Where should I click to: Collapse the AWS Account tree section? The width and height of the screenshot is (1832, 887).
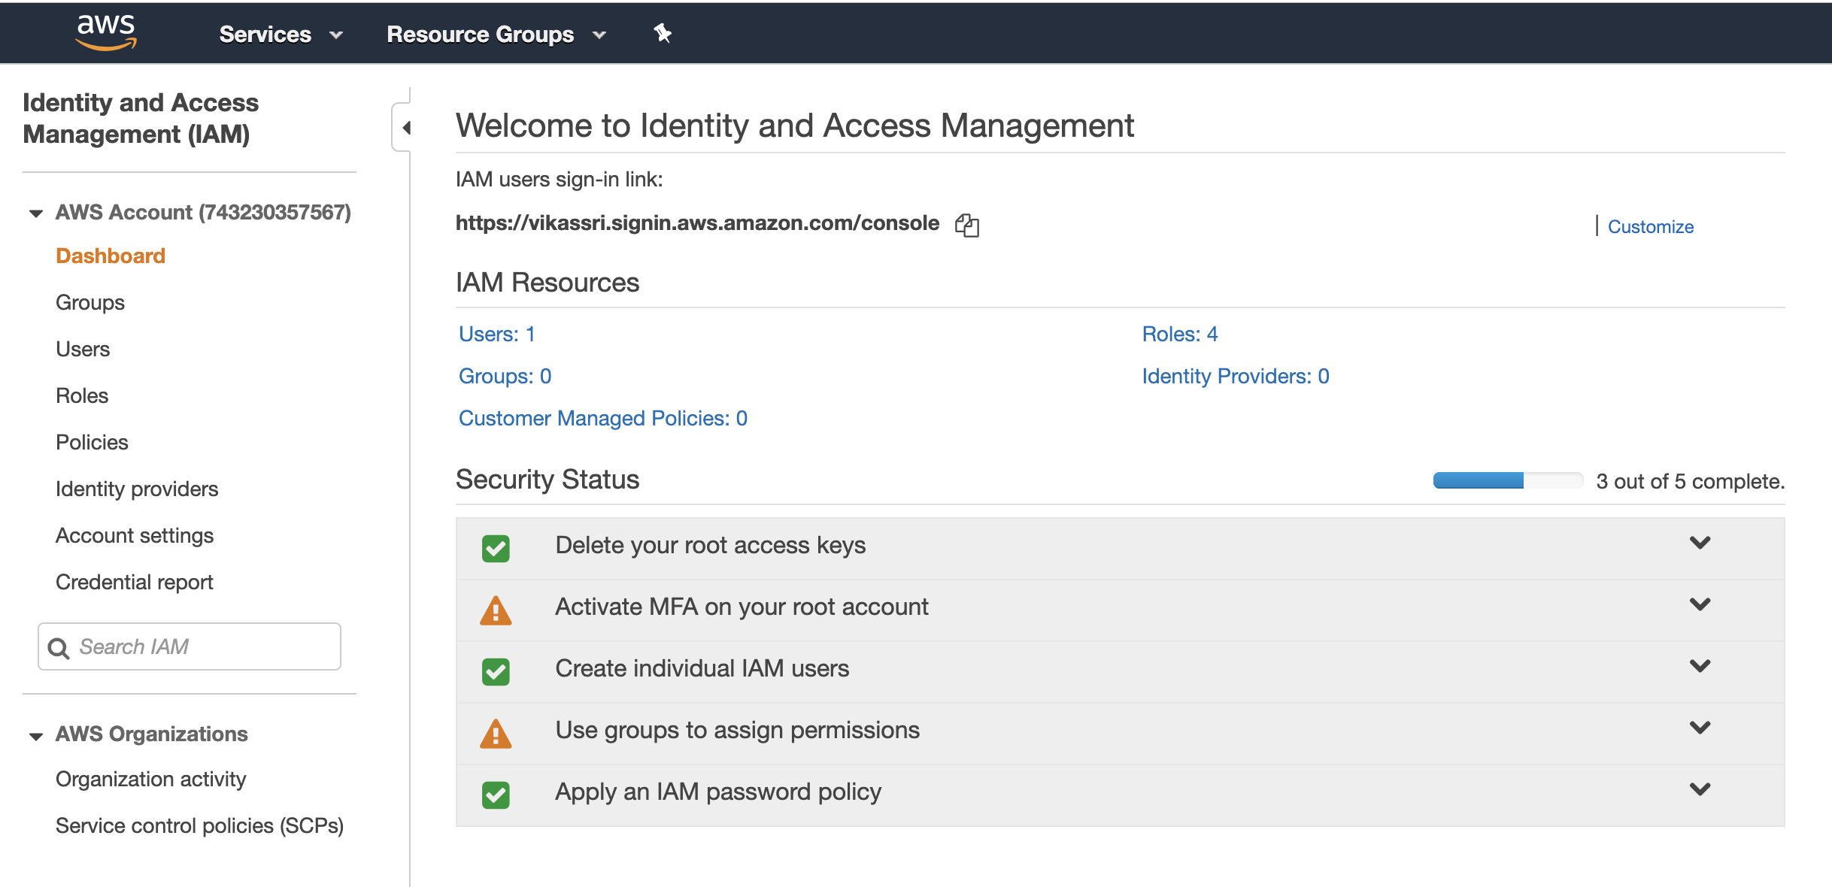pyautogui.click(x=35, y=213)
